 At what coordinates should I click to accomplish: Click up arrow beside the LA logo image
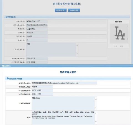pos(127,26)
